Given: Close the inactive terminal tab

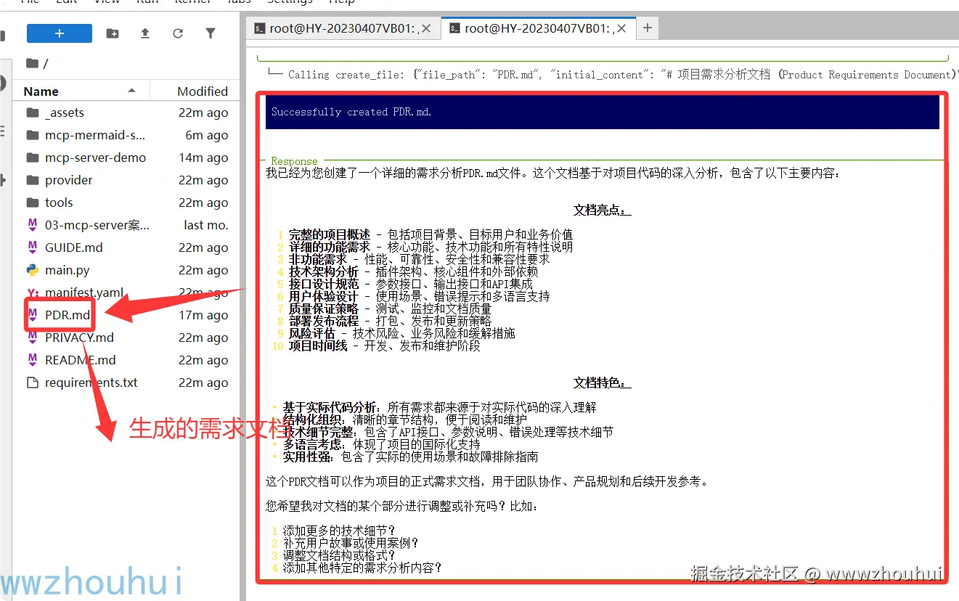Looking at the screenshot, I should point(427,28).
